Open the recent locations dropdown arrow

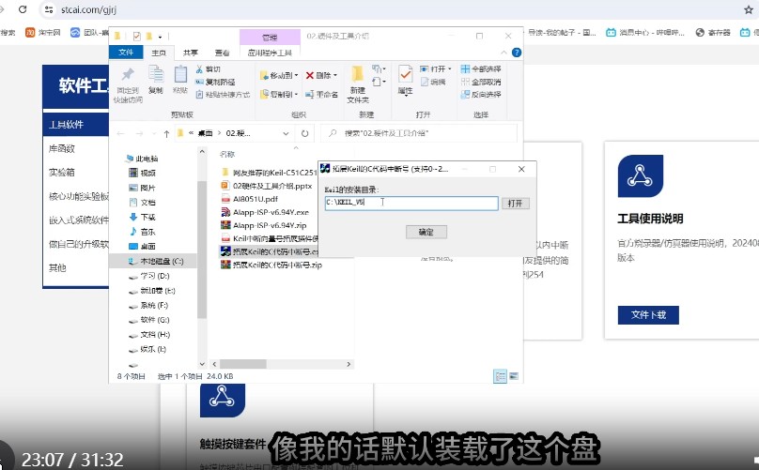[x=154, y=134]
